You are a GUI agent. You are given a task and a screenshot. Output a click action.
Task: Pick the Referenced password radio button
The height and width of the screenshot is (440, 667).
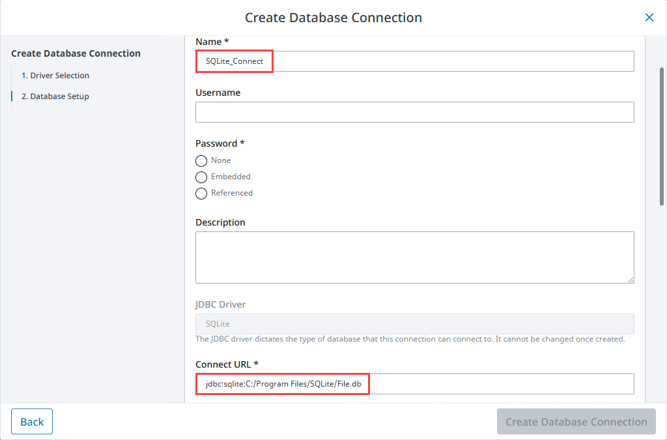(201, 194)
